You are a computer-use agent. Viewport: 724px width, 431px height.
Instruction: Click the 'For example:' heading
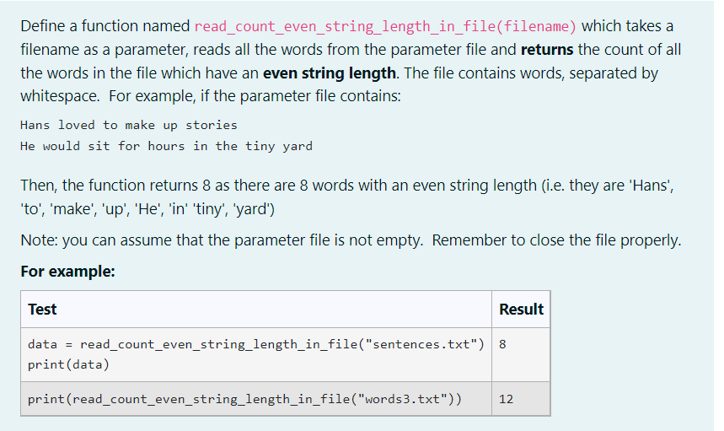pos(68,271)
